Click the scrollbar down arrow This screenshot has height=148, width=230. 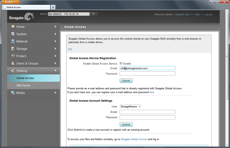227,145
